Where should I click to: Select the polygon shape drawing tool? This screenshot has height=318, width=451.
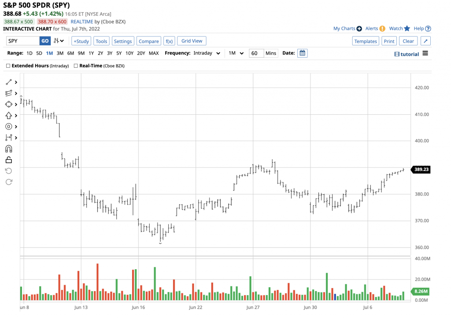[9, 104]
